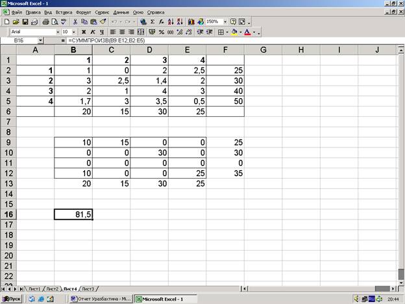The image size is (405, 304).
Task: Click Decrease Decimal icon
Action: click(189, 32)
